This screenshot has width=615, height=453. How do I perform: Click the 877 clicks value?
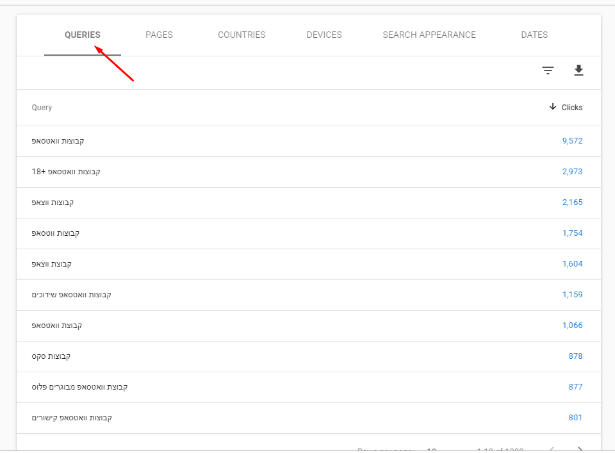coord(575,387)
